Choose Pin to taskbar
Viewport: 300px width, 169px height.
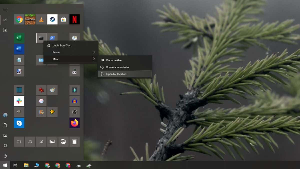[x=125, y=60]
